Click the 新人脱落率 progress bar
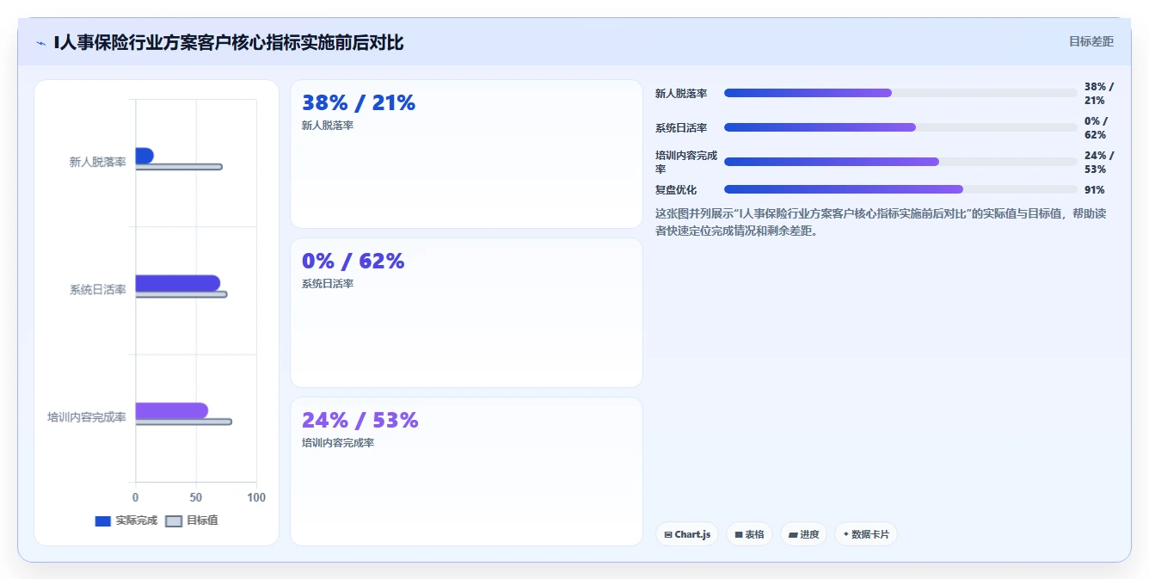The width and height of the screenshot is (1149, 579). click(x=900, y=93)
